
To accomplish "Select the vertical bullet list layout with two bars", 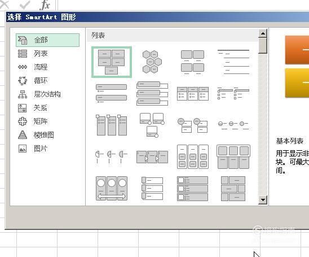I will pyautogui.click(x=111, y=93).
